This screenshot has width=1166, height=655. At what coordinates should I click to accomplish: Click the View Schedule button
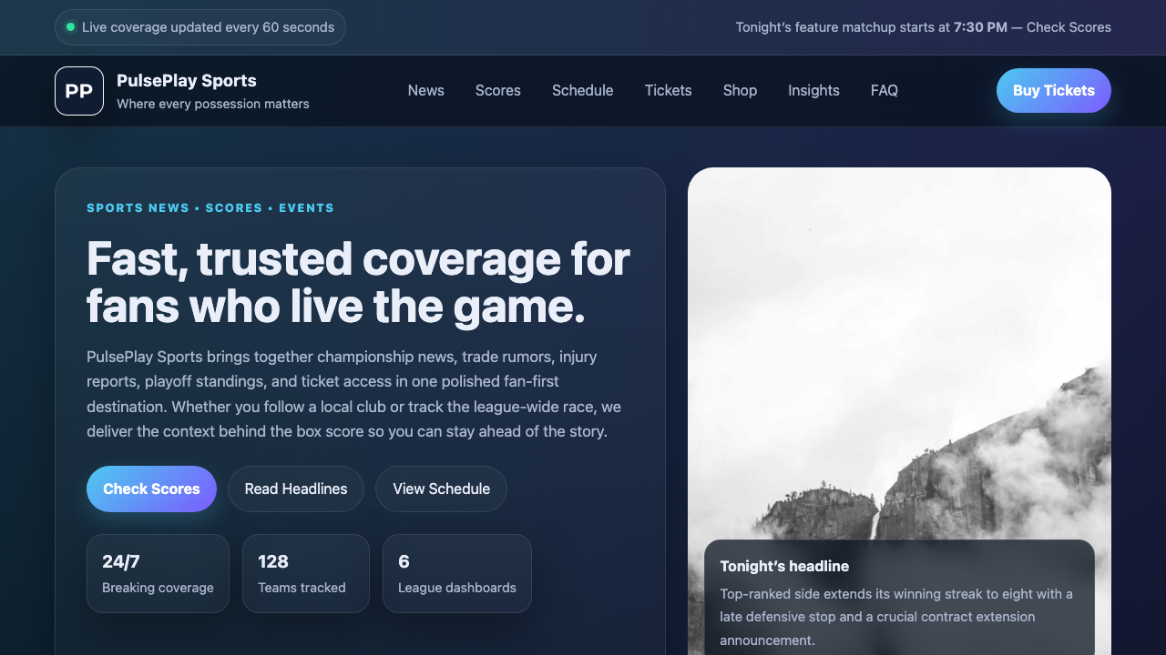click(442, 489)
